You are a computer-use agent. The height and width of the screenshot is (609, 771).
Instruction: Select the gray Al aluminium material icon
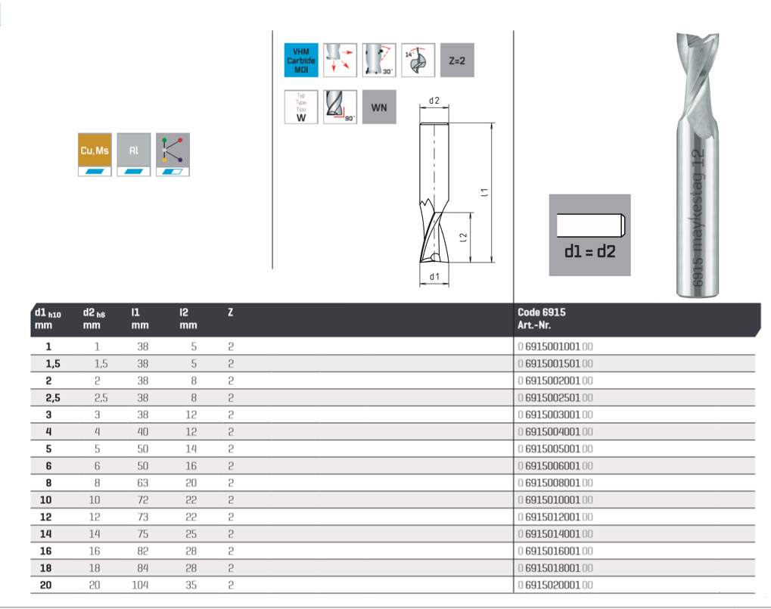click(134, 151)
